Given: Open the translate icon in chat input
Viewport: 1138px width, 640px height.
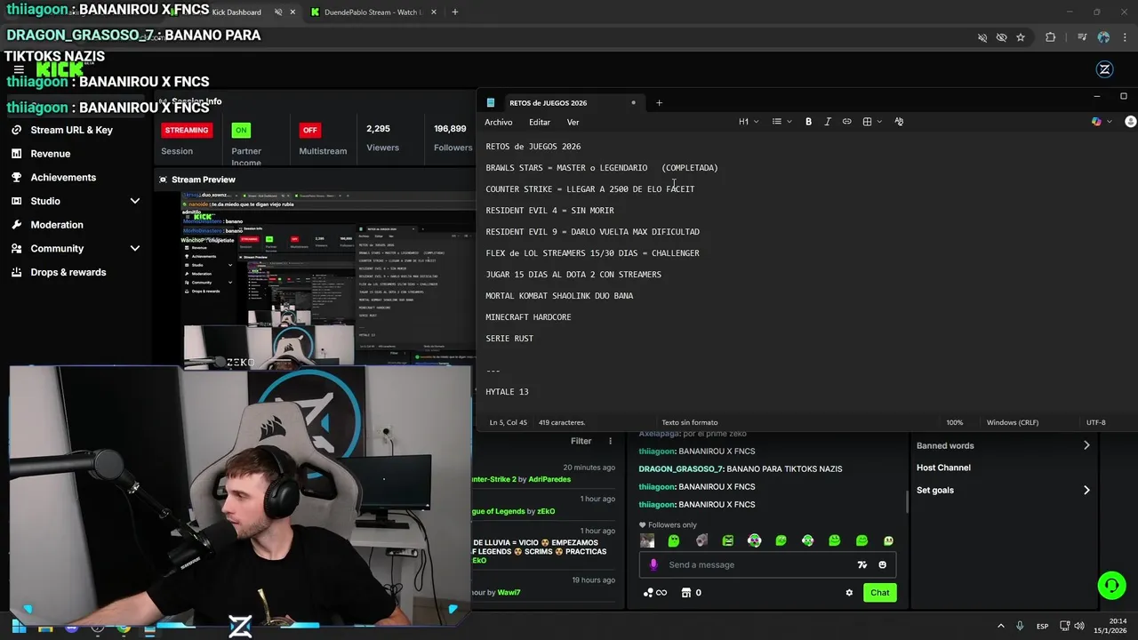Looking at the screenshot, I should tap(862, 564).
